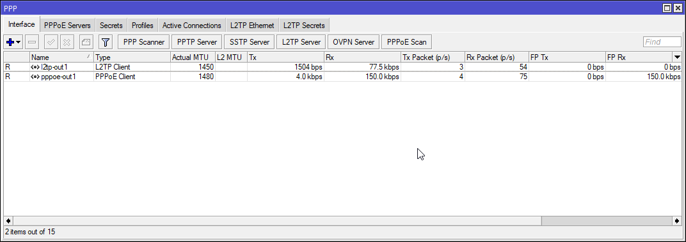
Task: Click the 77.5 kbps Rx value
Action: pyautogui.click(x=383, y=67)
